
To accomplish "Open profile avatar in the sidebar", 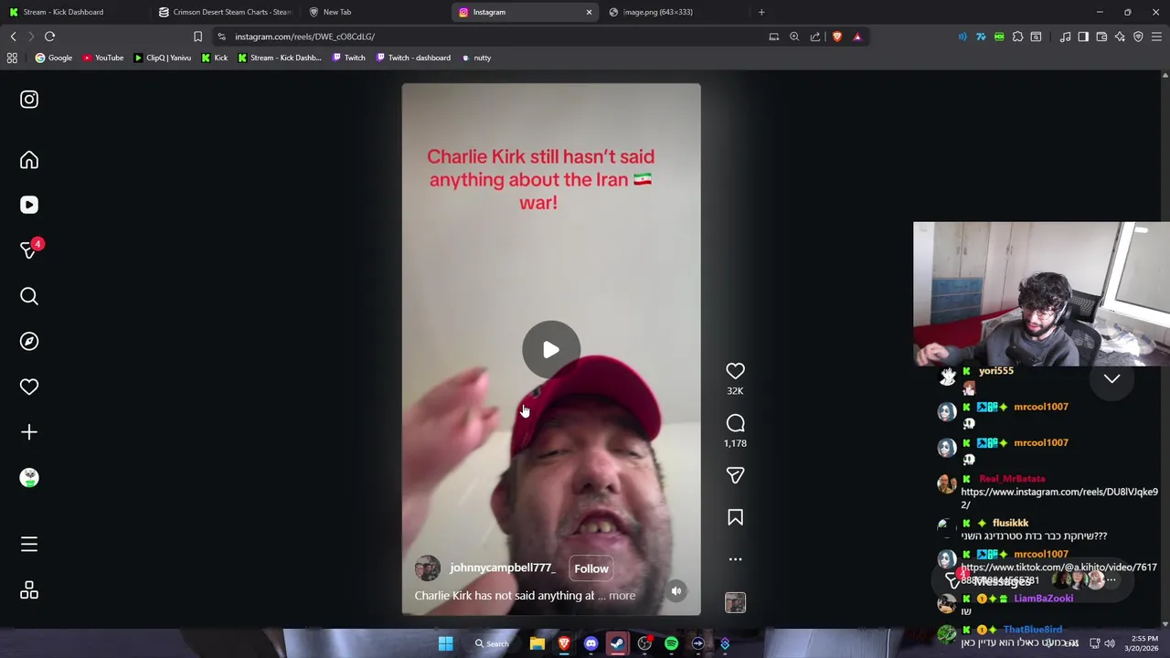I will (29, 478).
